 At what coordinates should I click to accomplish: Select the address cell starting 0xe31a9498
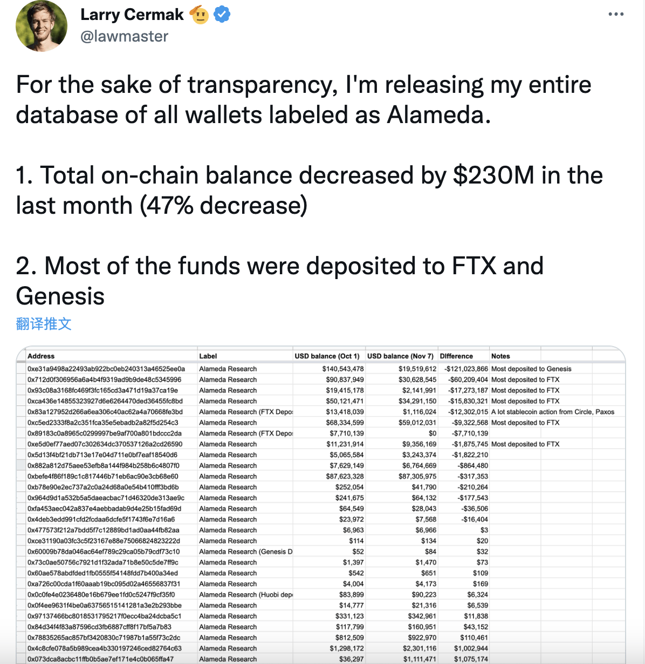click(x=106, y=369)
